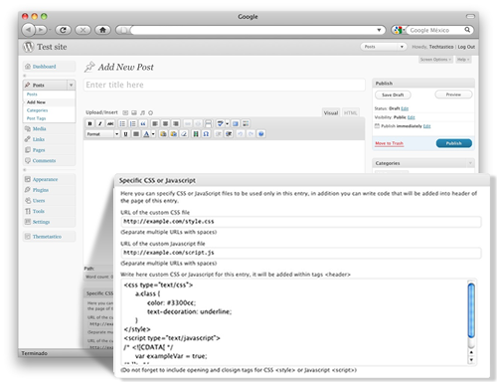Apply blockquote formatting
Screen dimensions: 497x382
pyautogui.click(x=143, y=123)
